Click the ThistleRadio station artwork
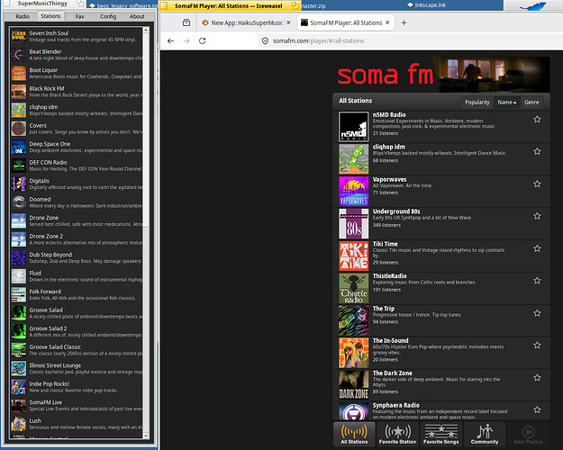The image size is (563, 450). (354, 288)
